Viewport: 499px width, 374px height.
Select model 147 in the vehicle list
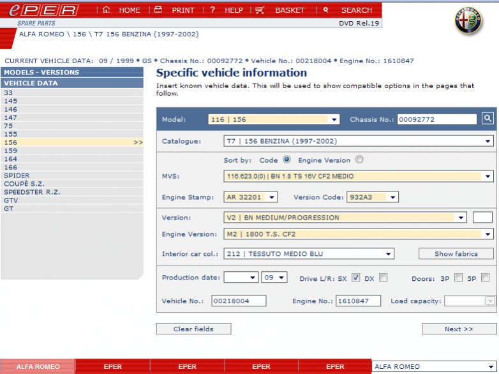11,117
